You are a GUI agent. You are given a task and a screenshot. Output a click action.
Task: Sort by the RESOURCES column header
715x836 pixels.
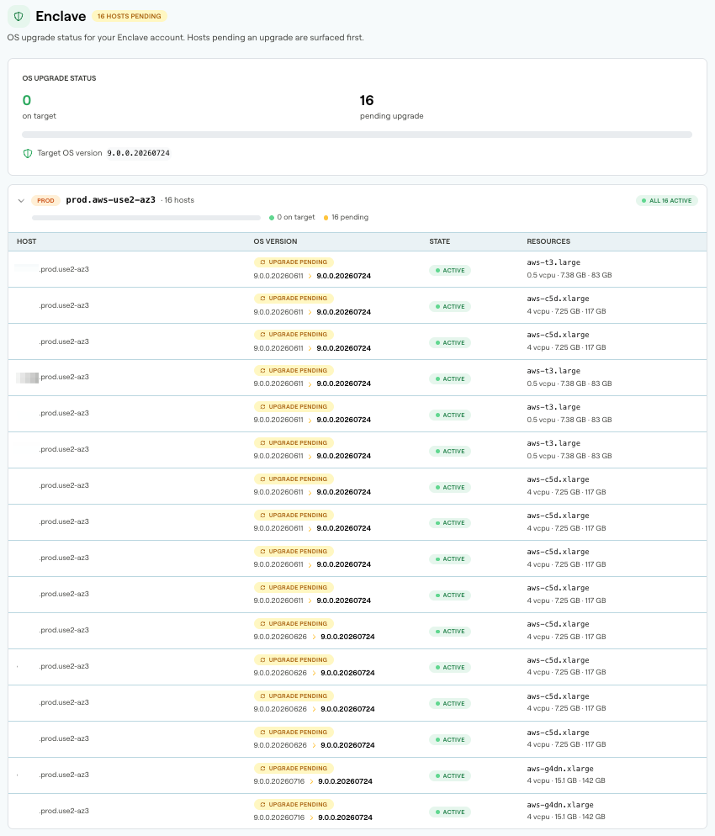[548, 241]
